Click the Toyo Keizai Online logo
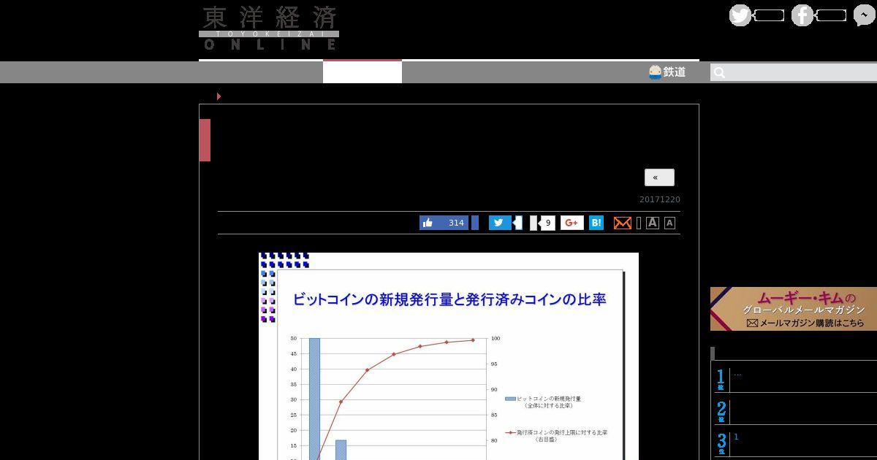Screen dimensions: 877x460 [x=269, y=28]
